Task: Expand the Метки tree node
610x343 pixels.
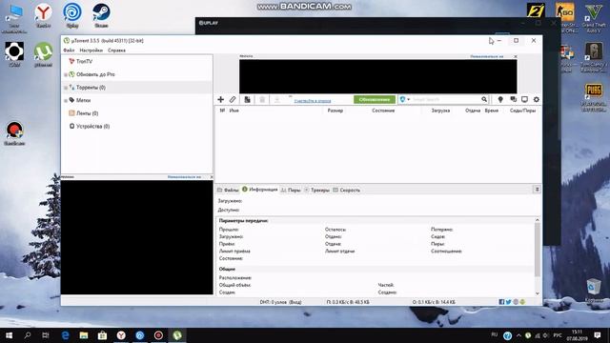Action: [66, 100]
